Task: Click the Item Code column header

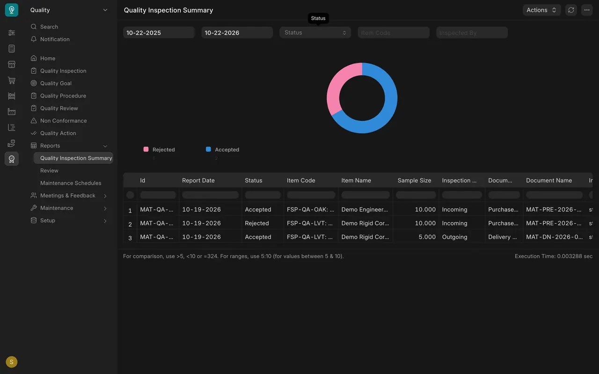Action: coord(301,180)
